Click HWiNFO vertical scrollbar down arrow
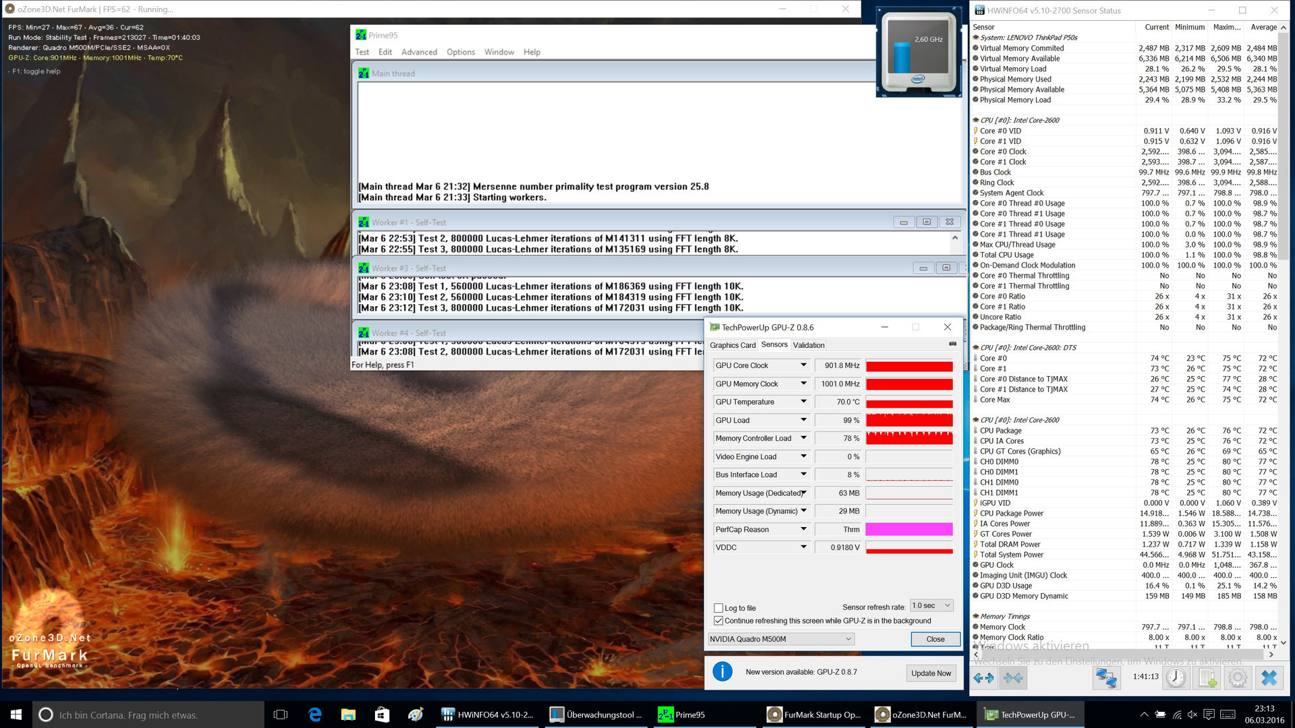The width and height of the screenshot is (1295, 728). tap(1283, 642)
